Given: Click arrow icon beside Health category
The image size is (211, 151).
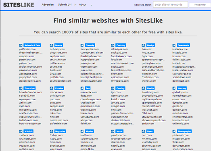Looking at the screenshot, I should pyautogui.click(x=143, y=88).
